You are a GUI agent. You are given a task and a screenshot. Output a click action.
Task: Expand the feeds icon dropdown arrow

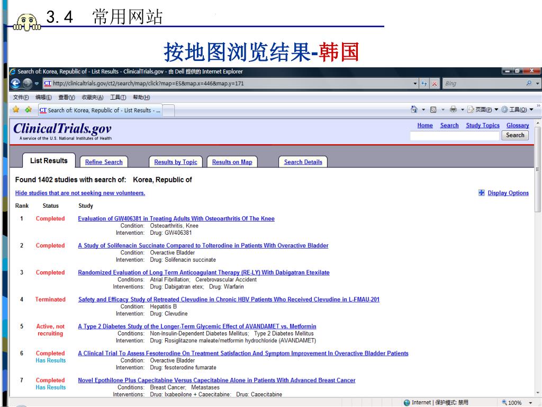443,110
